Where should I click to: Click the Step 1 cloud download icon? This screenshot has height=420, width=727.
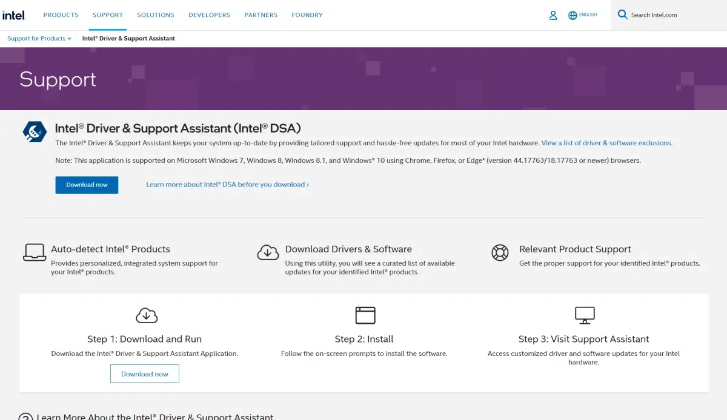pos(147,315)
